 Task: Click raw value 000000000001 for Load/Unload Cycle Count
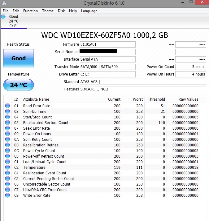pyautogui.click(x=185, y=162)
